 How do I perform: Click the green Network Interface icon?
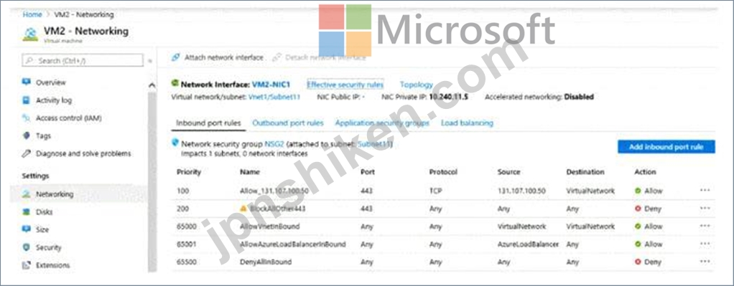tap(175, 84)
